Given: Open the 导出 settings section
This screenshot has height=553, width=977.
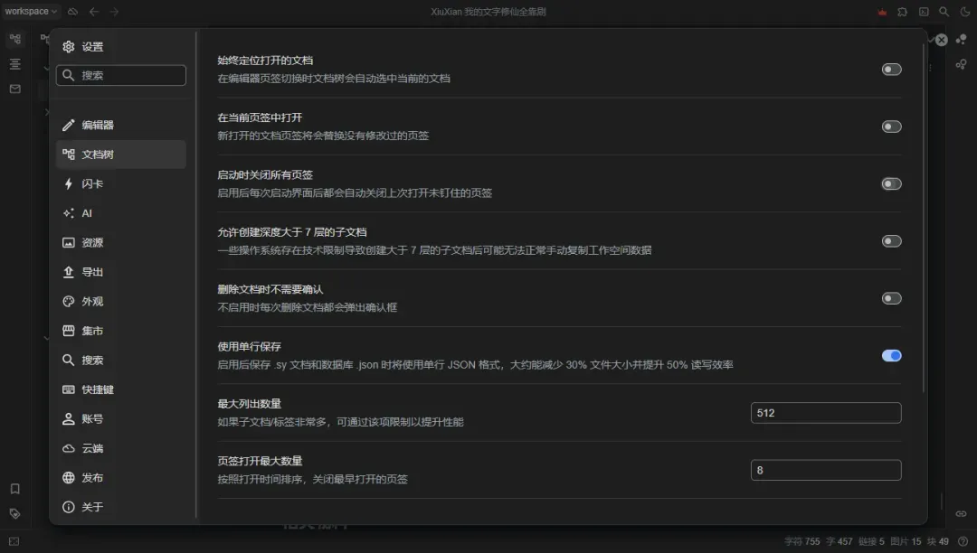Looking at the screenshot, I should click(x=121, y=272).
